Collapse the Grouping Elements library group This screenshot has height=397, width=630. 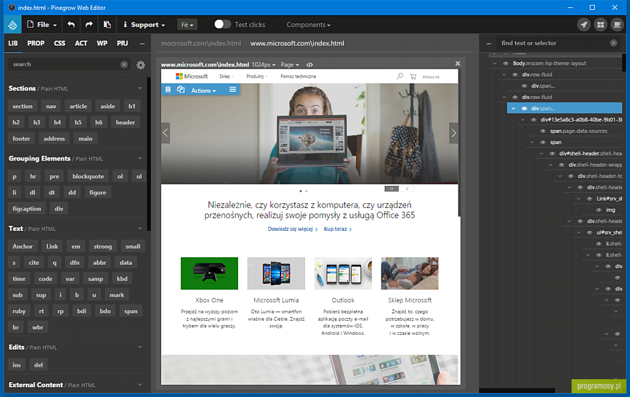coord(140,159)
